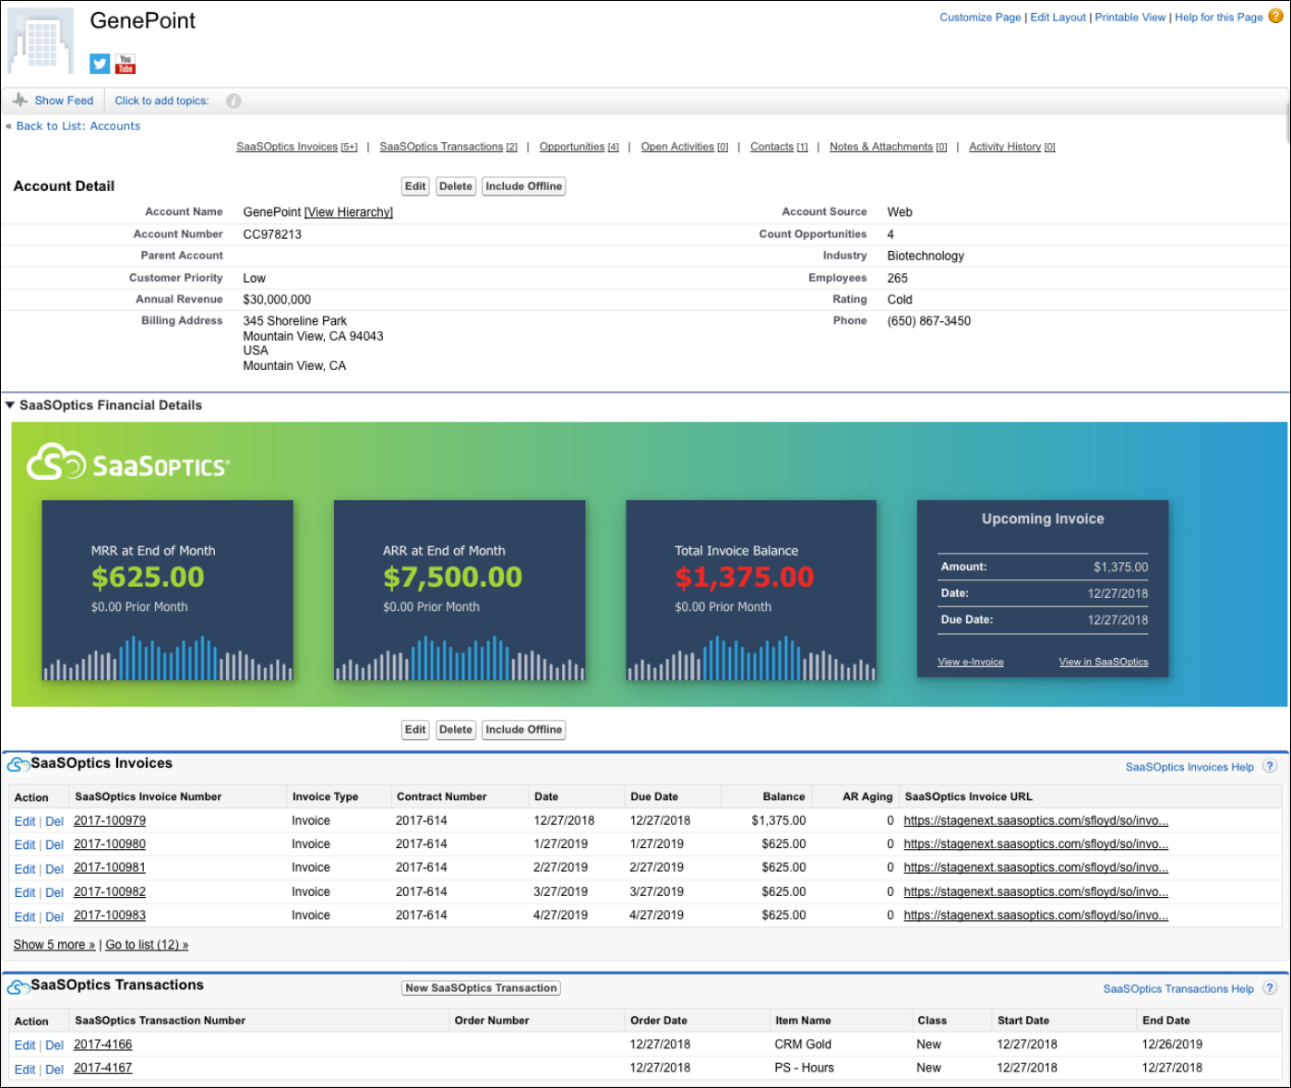Click the topics info icon
This screenshot has height=1088, width=1291.
pyautogui.click(x=233, y=101)
